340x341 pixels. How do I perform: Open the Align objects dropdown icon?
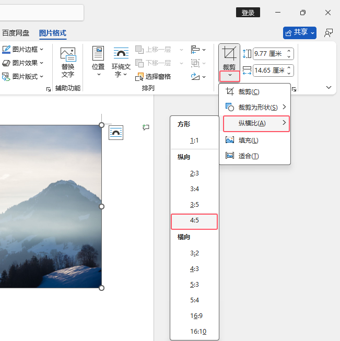[x=198, y=50]
